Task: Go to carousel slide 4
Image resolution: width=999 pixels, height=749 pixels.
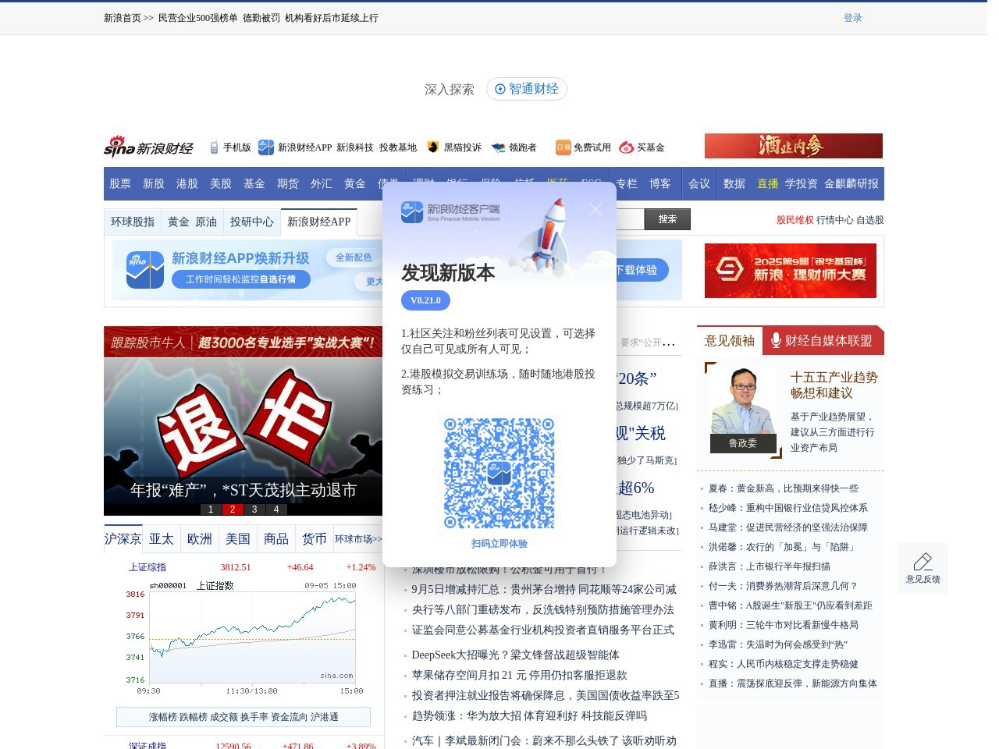Action: 276,509
